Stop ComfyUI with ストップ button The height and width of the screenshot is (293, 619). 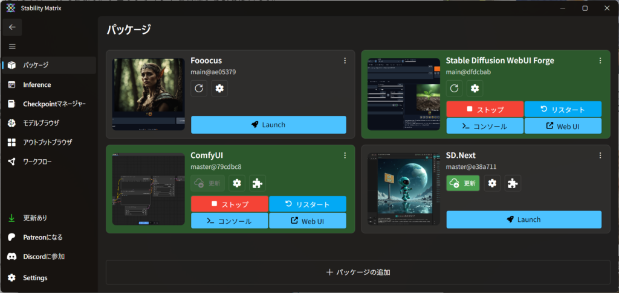pos(229,204)
